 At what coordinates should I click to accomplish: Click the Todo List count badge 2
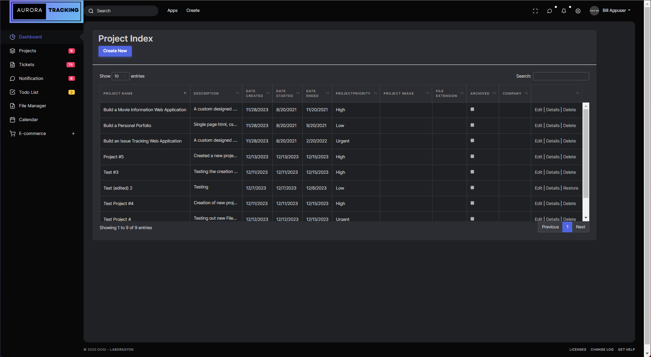(x=72, y=92)
